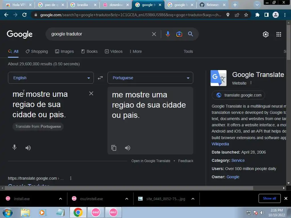The height and width of the screenshot is (218, 291).
Task: Clear the search box with the X
Action: [x=154, y=34]
